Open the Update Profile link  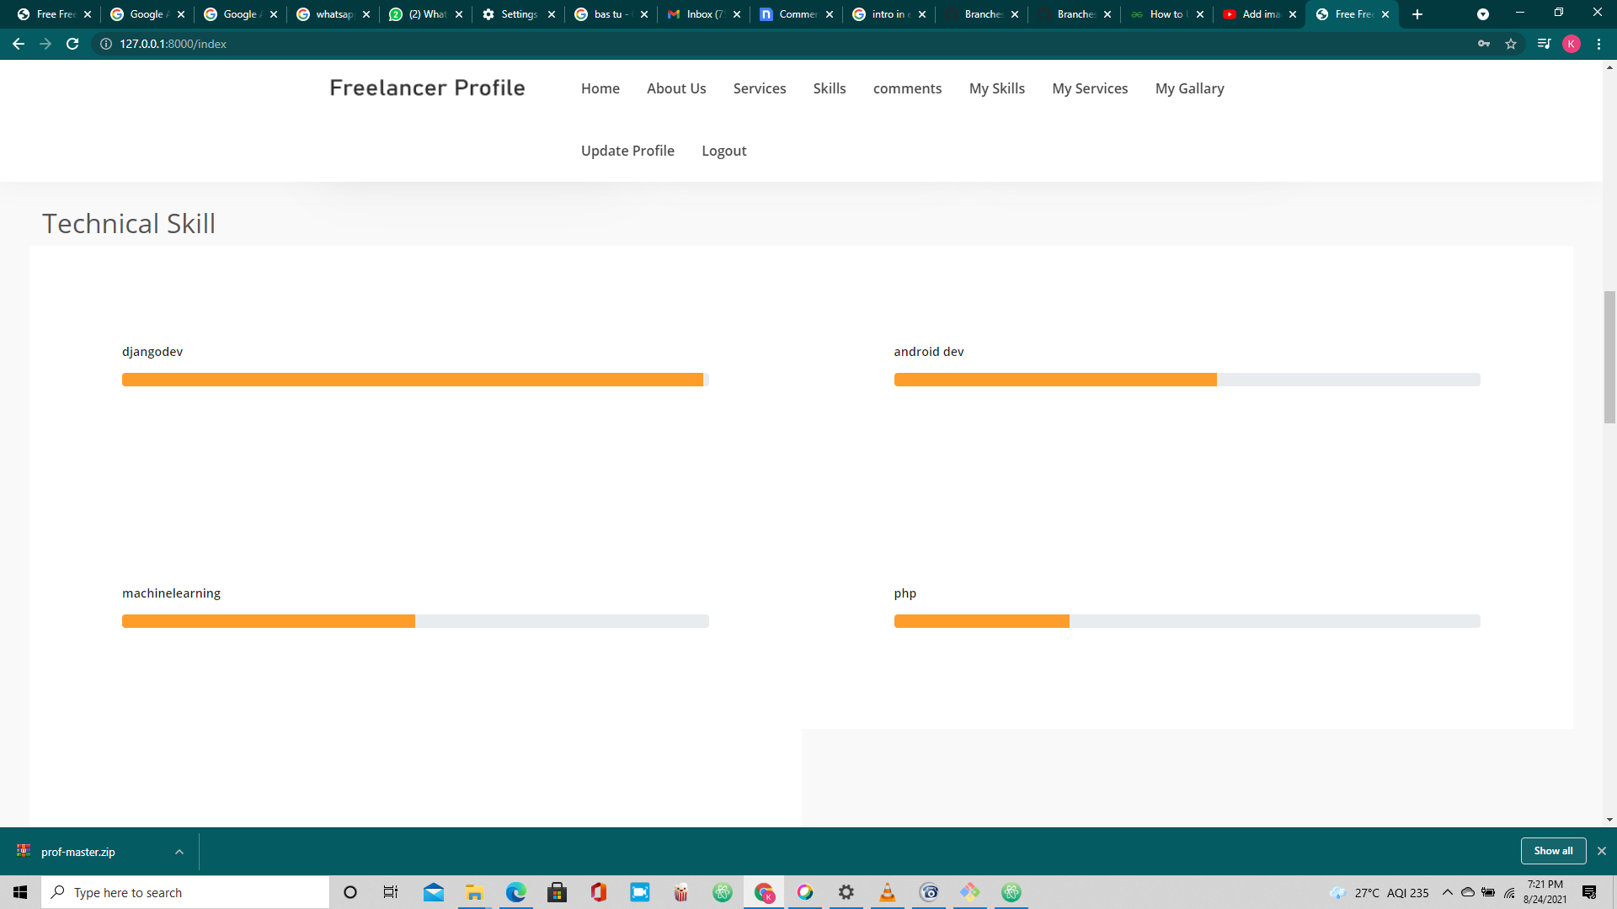(x=627, y=151)
